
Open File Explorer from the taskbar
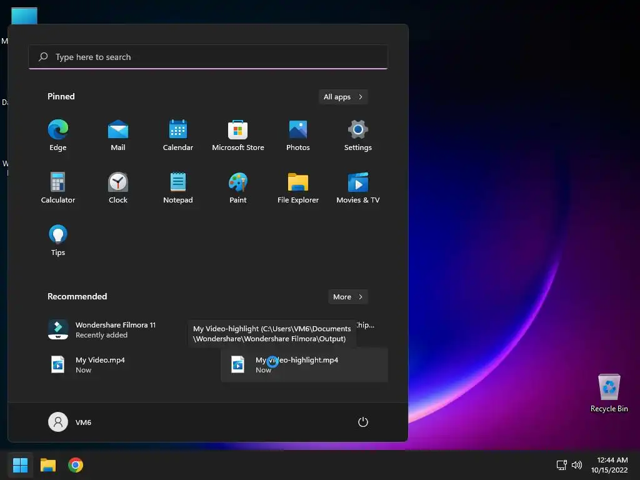(x=48, y=465)
